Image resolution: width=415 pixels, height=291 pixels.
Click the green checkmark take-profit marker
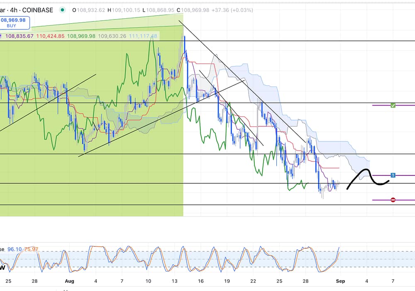[x=393, y=106]
